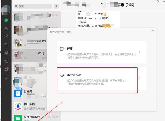The width and height of the screenshot is (165, 121).
Task: Open the Mini Programs sparkle icon in sidebar
Action: tap(6, 78)
